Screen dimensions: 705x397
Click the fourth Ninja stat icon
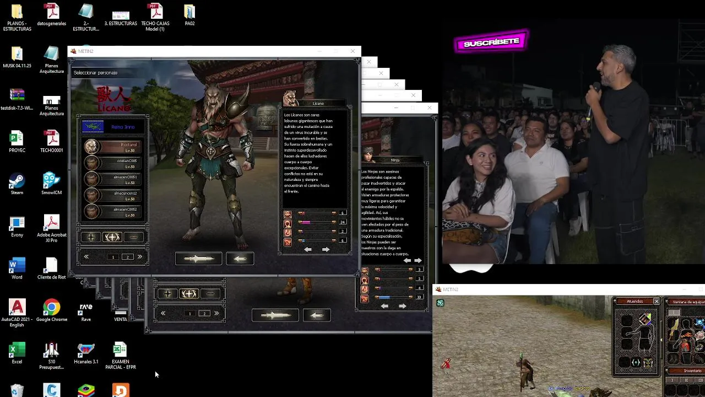[365, 298]
